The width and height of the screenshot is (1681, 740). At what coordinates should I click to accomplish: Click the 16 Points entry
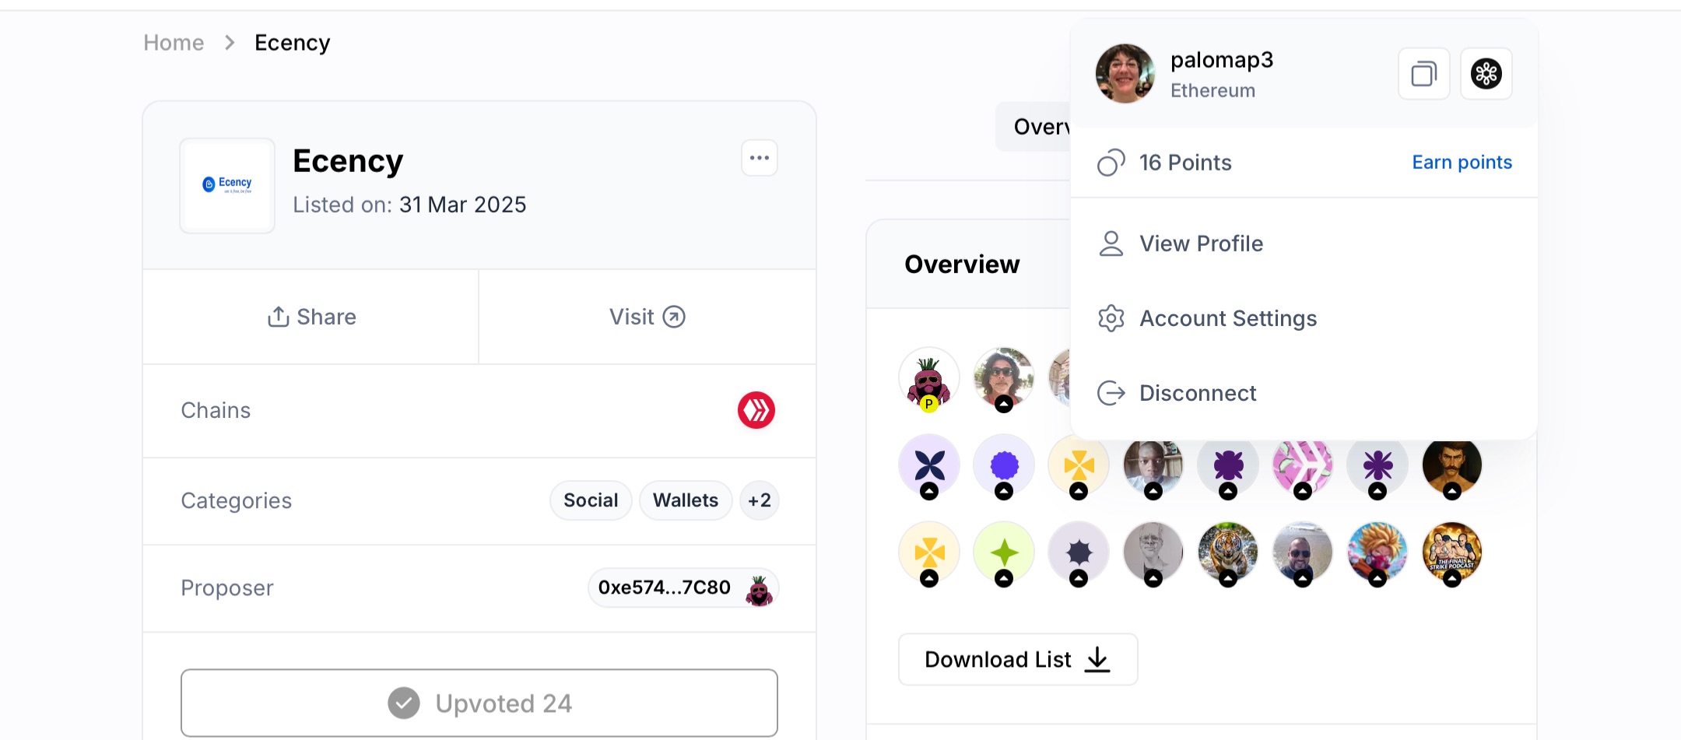pos(1165,163)
